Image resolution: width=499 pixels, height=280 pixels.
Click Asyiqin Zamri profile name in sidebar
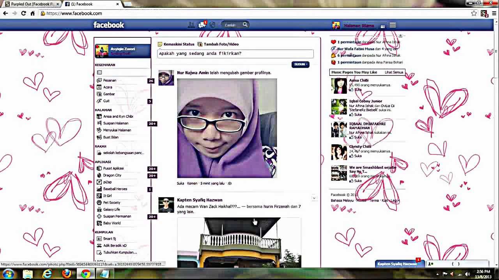coord(123,49)
